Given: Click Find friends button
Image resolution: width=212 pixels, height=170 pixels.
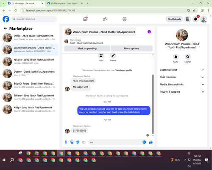Looking at the screenshot, I should 174,19.
